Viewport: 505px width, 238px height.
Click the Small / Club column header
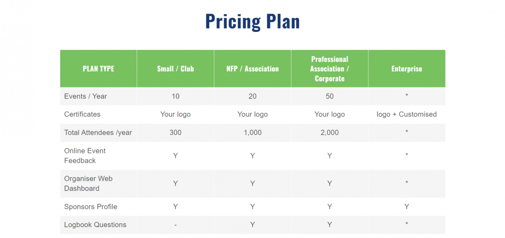click(x=175, y=69)
